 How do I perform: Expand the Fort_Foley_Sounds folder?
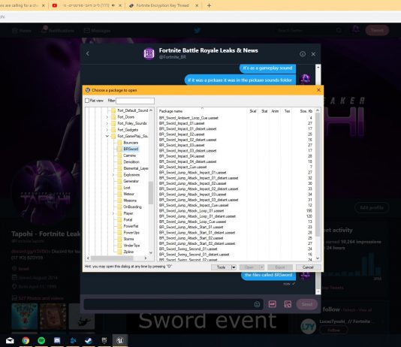pos(107,123)
